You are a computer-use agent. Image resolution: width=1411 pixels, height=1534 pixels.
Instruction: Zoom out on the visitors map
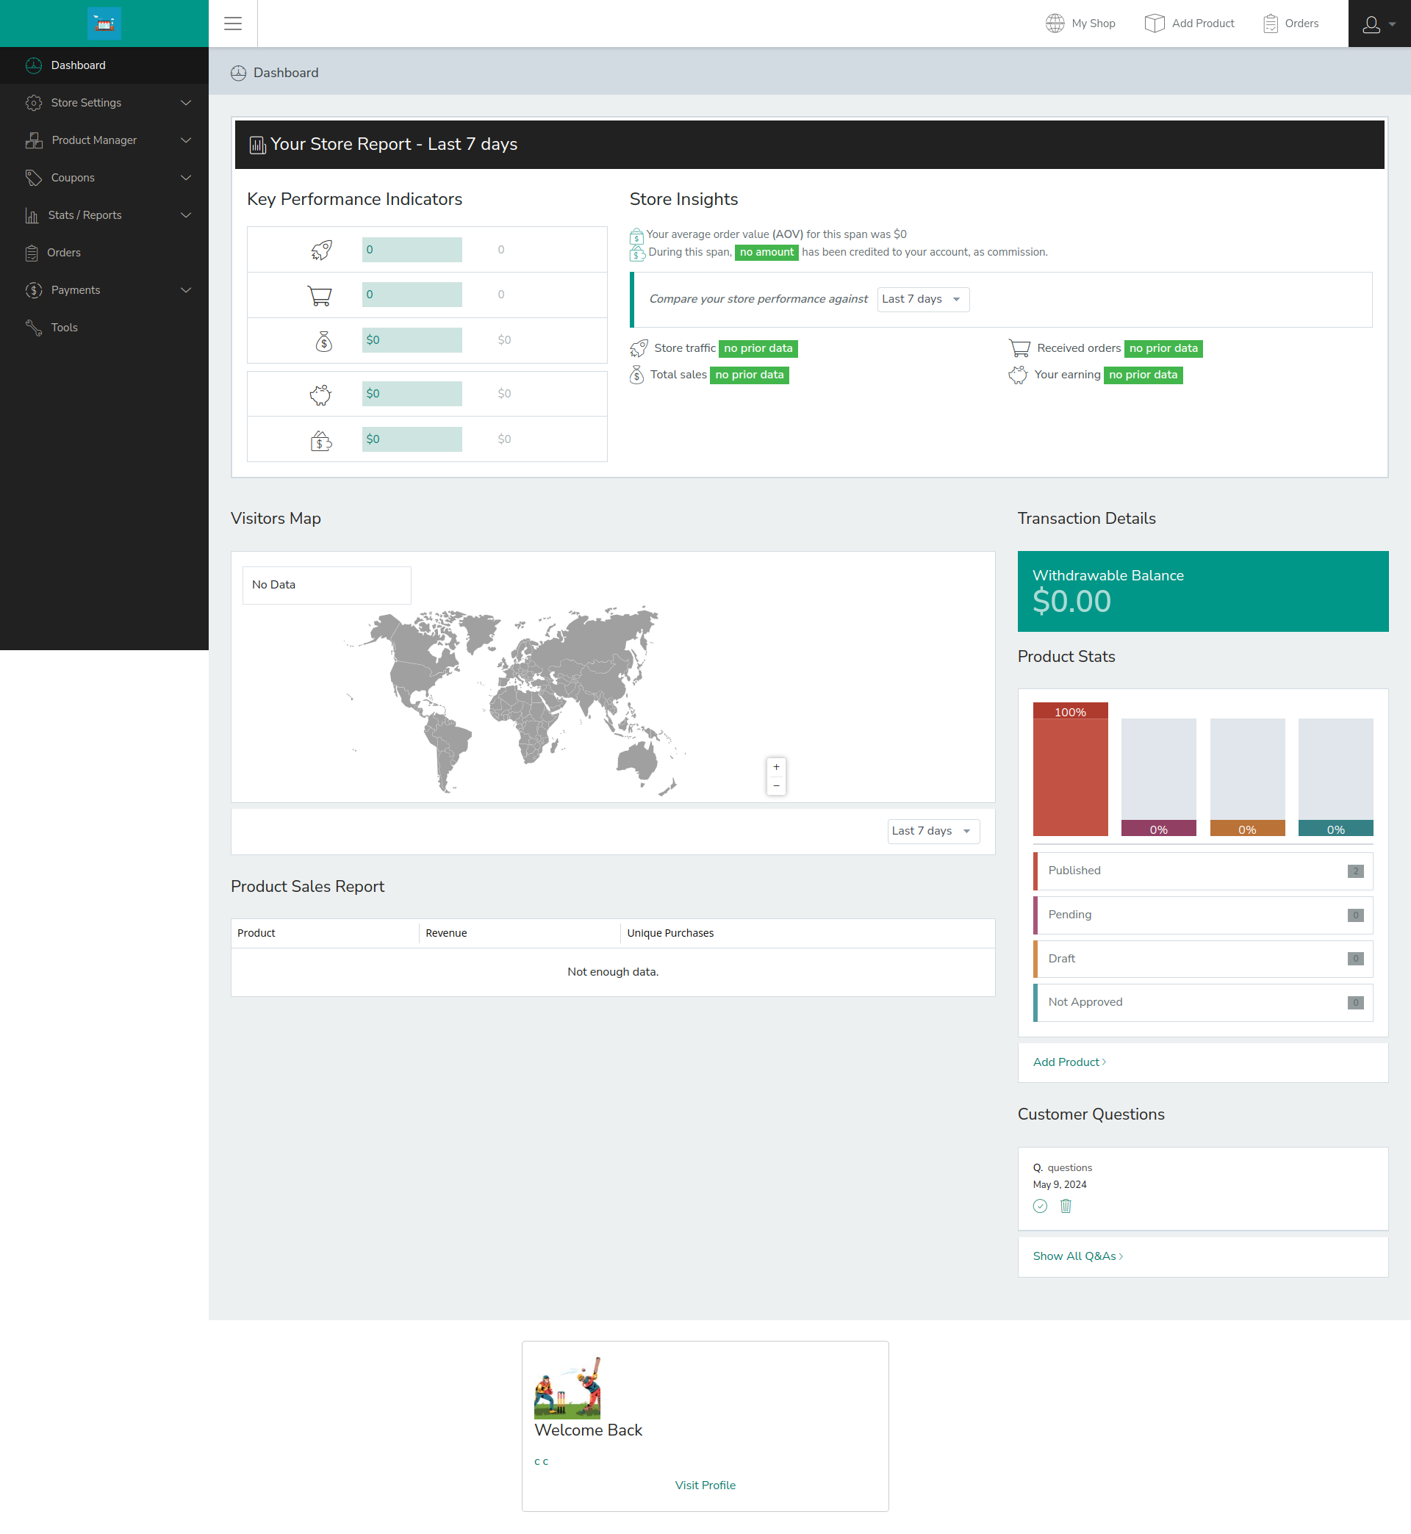[776, 785]
